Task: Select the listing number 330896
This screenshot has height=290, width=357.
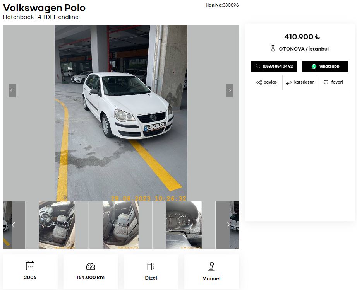Action: pyautogui.click(x=230, y=5)
